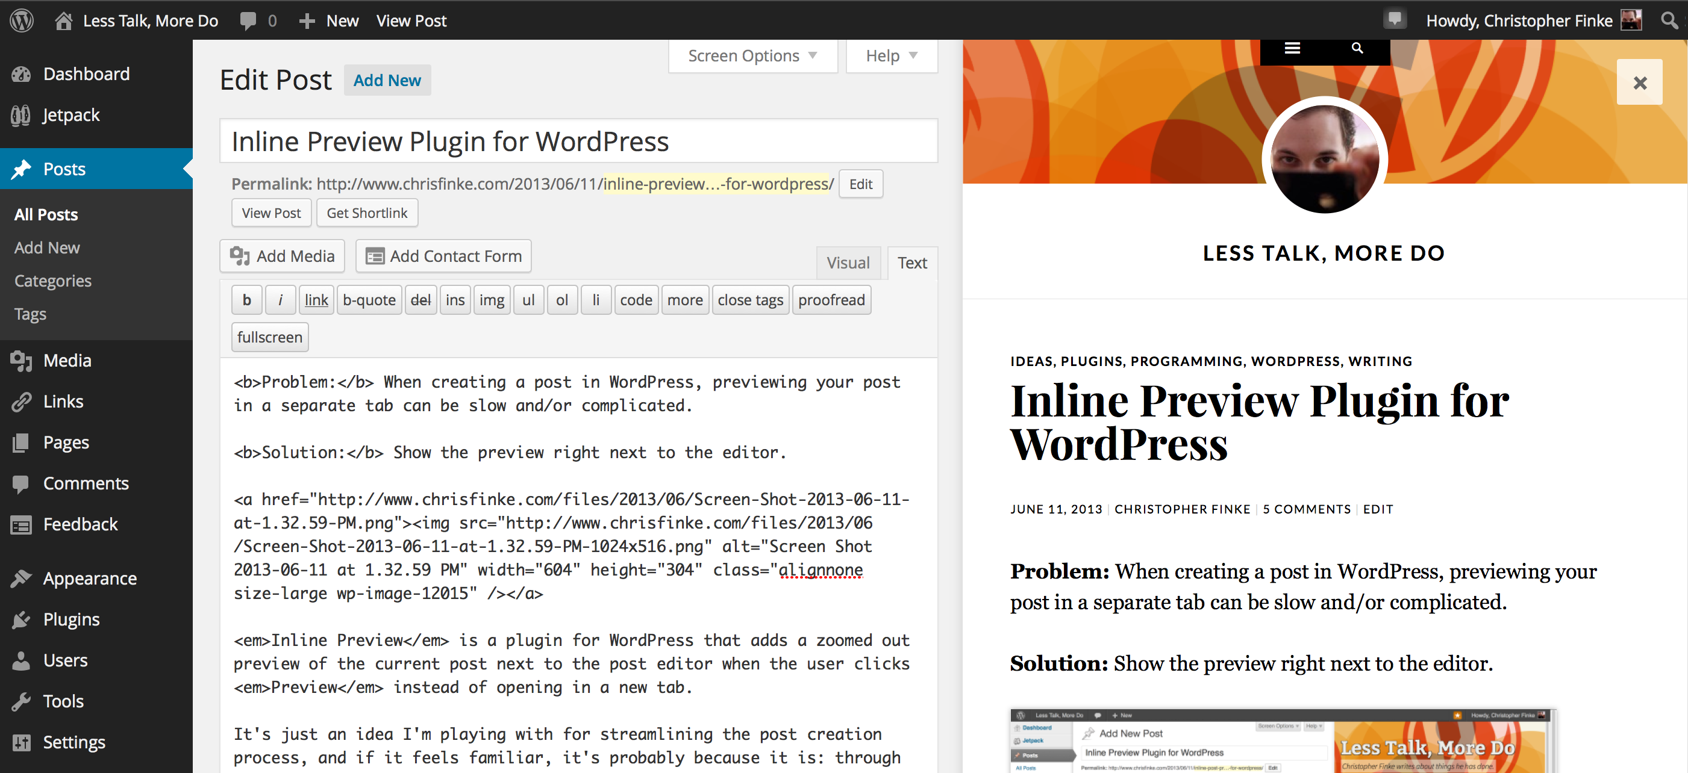The height and width of the screenshot is (773, 1688).
Task: Expand the Help dropdown
Action: point(891,55)
